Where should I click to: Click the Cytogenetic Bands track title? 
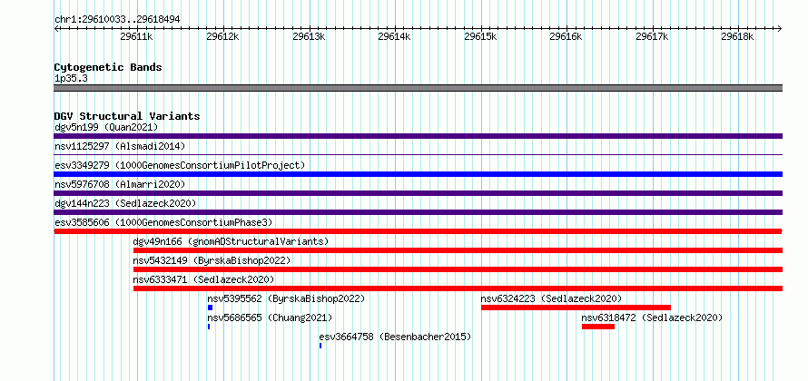point(108,67)
